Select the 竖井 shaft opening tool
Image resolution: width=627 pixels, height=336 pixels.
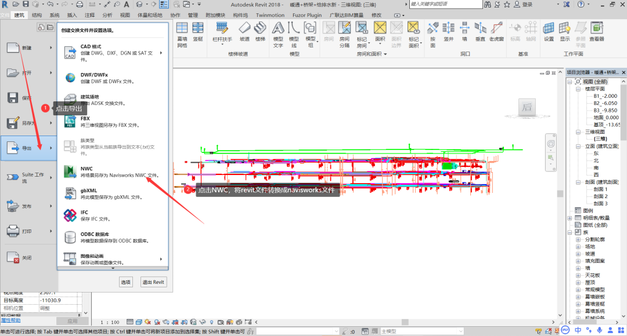click(449, 32)
